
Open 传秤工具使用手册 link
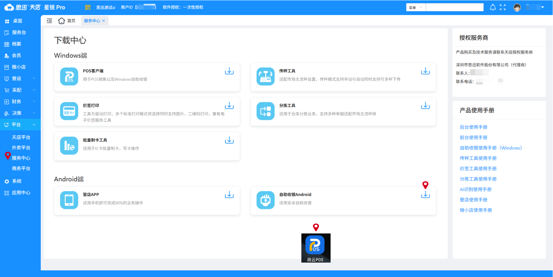tap(478, 158)
